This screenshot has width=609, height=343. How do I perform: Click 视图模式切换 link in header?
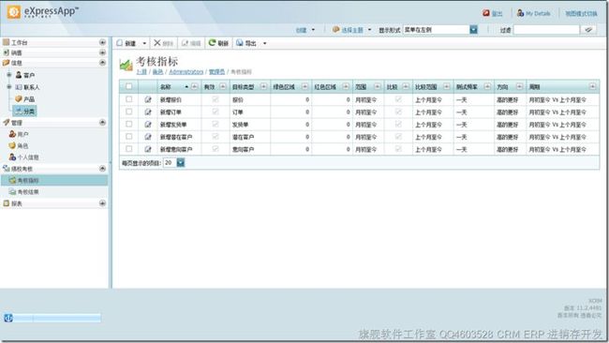581,14
